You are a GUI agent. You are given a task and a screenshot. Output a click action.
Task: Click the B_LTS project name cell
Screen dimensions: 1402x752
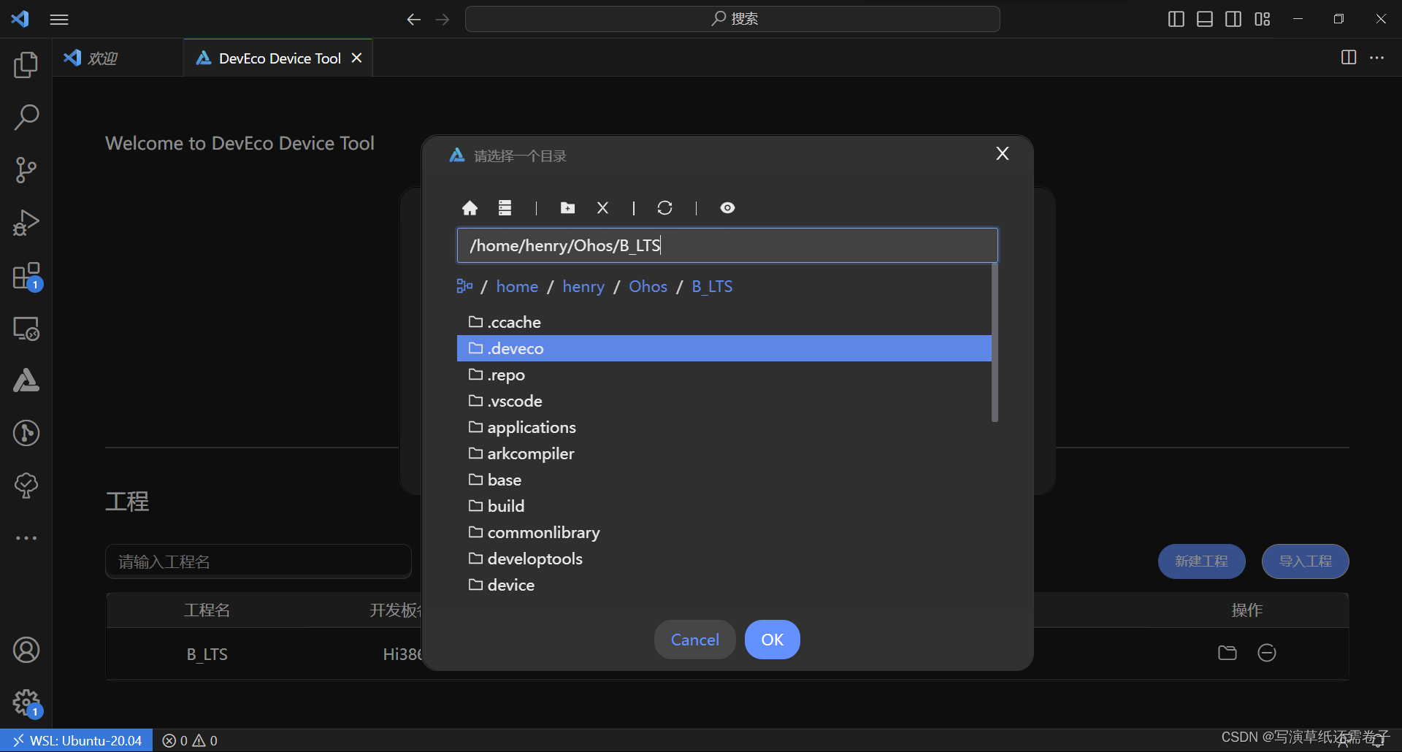click(x=207, y=654)
